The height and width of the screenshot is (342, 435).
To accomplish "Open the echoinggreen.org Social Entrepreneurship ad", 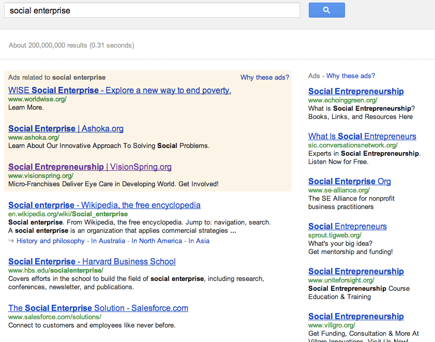I will tap(356, 92).
